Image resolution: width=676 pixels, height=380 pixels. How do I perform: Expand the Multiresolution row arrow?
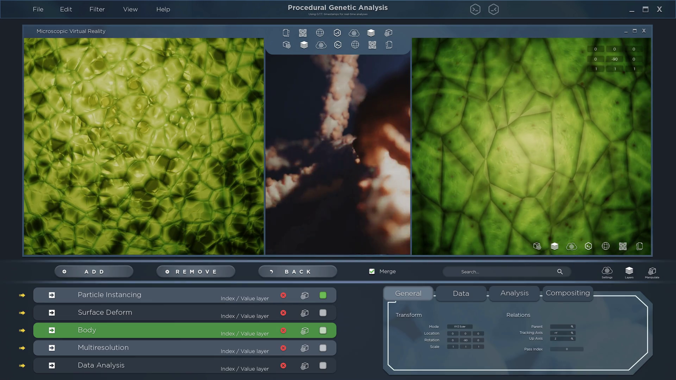[x=52, y=348]
